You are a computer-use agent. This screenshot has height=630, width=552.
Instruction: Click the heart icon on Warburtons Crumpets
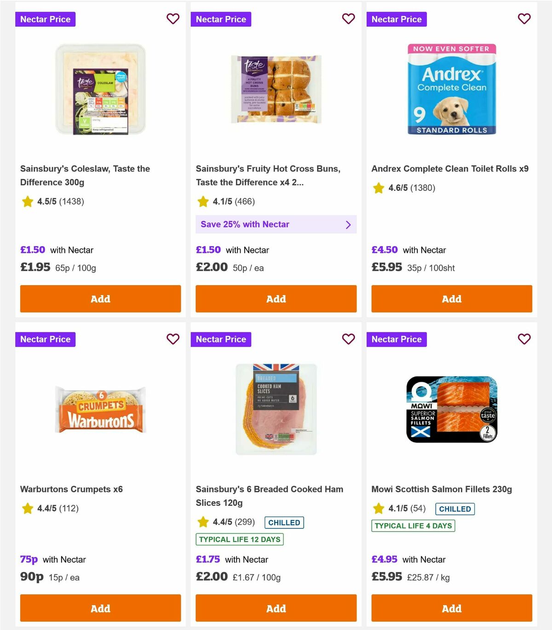click(172, 339)
